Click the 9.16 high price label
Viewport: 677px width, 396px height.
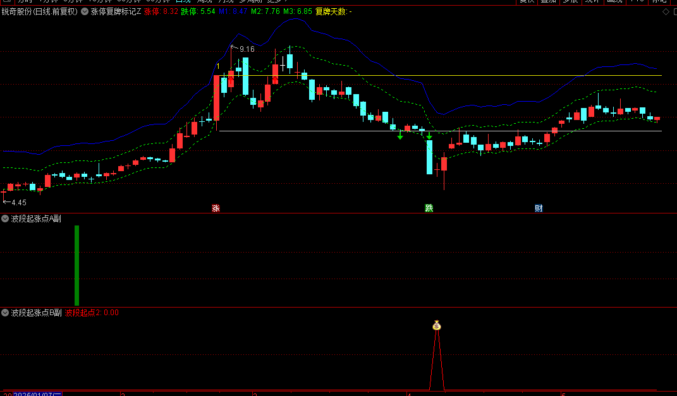247,49
